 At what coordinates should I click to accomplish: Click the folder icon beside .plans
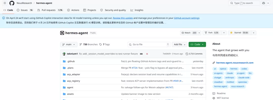click(x=64, y=68)
